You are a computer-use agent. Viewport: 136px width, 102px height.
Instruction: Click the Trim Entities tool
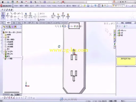[x=26, y=16]
